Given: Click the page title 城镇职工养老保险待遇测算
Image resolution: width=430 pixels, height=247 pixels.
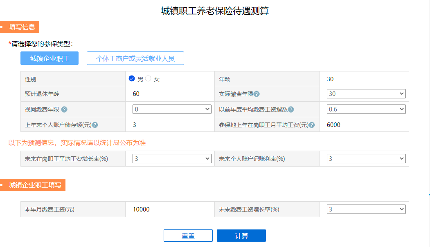Looking at the screenshot, I should (215, 11).
